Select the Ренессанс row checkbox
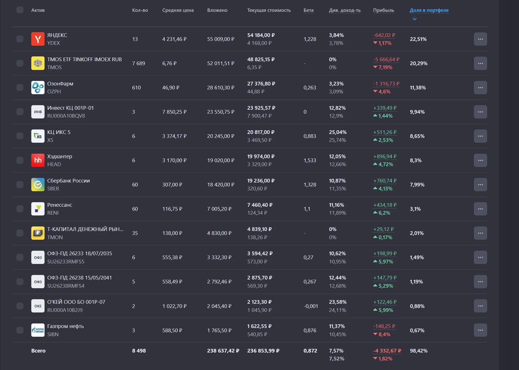Image resolution: width=519 pixels, height=370 pixels. (20, 209)
